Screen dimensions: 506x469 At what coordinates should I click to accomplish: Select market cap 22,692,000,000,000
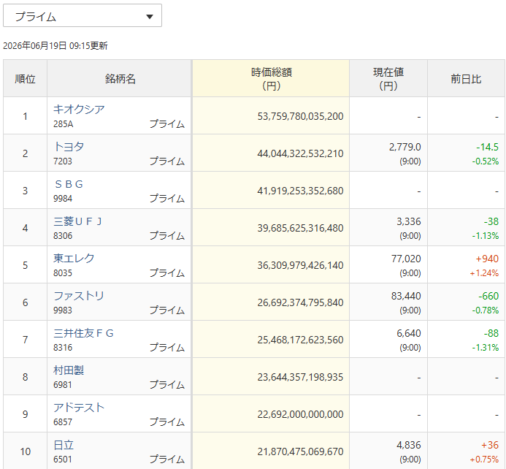(300, 414)
